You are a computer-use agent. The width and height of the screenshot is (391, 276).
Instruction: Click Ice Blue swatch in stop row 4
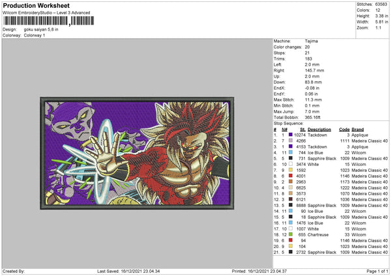point(291,152)
